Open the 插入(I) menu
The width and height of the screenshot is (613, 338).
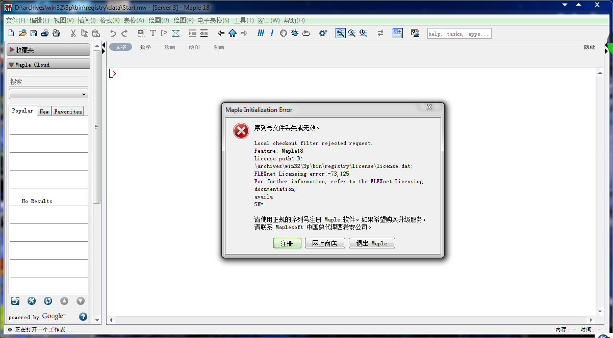pos(87,20)
